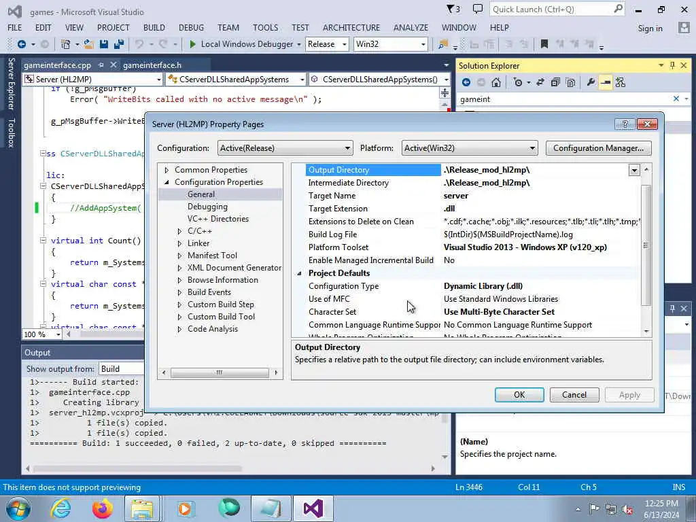Click the Save All icon in the toolbar
Viewport: 696px width, 522px height.
pos(118,44)
